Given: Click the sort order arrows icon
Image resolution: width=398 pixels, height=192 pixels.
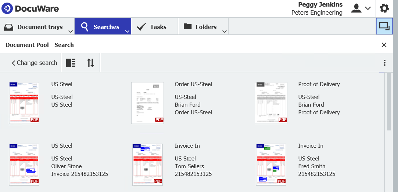Looking at the screenshot, I should (x=90, y=63).
